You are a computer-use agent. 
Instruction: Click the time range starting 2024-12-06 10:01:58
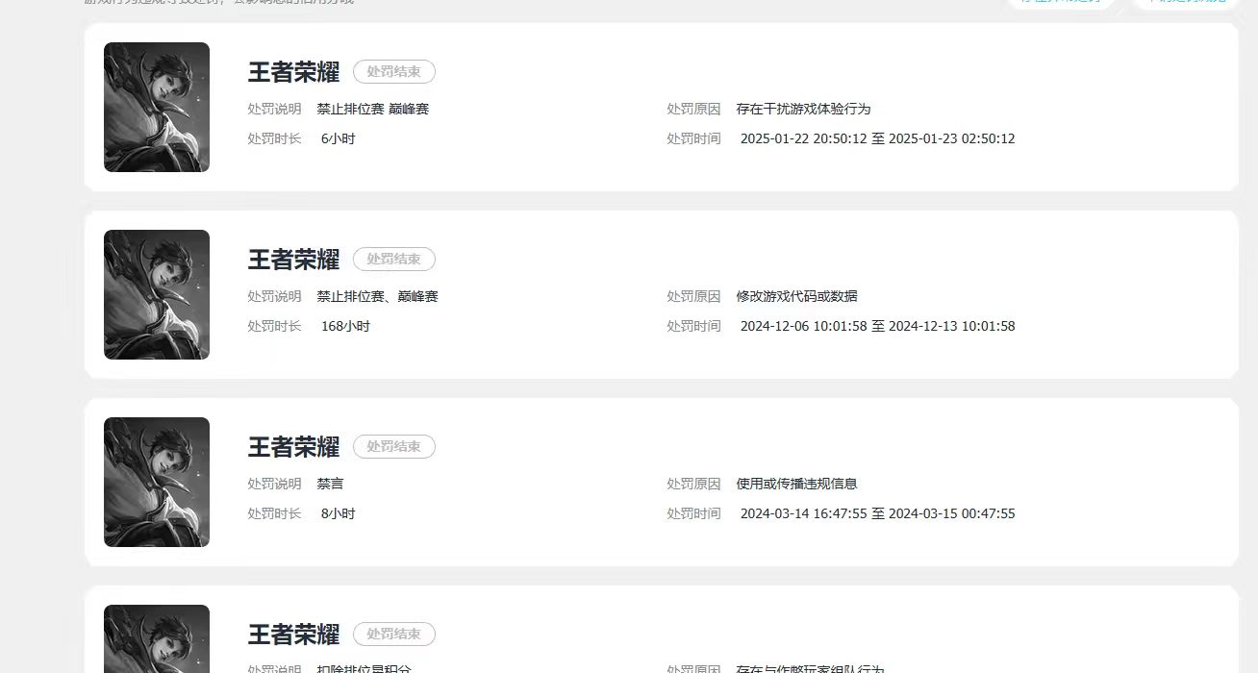coord(878,326)
